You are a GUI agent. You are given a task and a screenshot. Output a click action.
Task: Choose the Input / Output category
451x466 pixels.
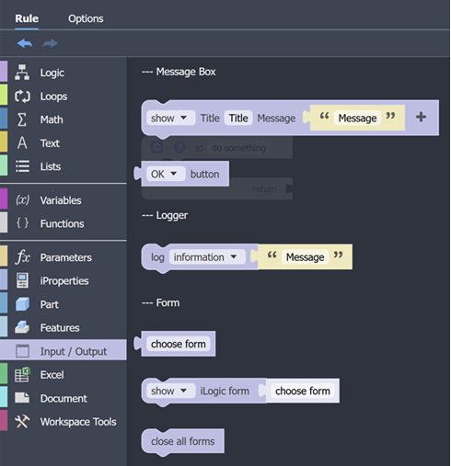pyautogui.click(x=64, y=351)
